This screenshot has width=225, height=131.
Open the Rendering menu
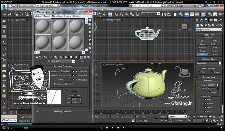pos(98,10)
